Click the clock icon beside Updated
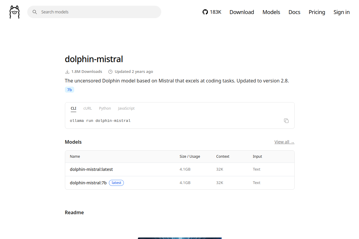Image resolution: width=359 pixels, height=239 pixels. click(x=110, y=72)
